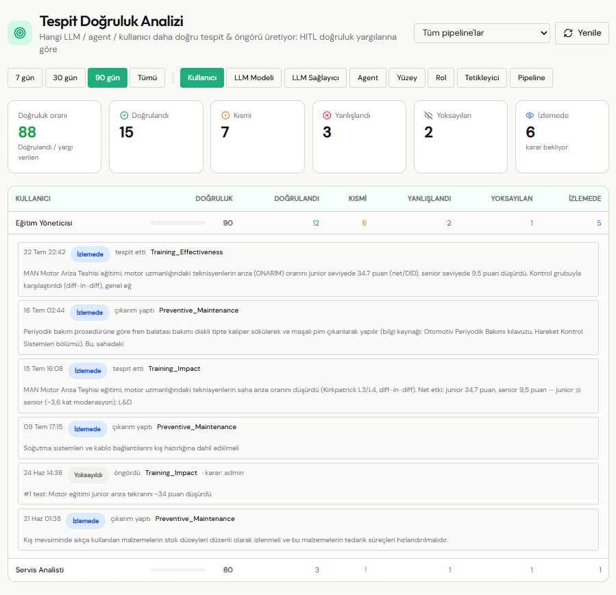616x595 pixels.
Task: Click the Kısmi 7 summary card
Action: click(258, 137)
